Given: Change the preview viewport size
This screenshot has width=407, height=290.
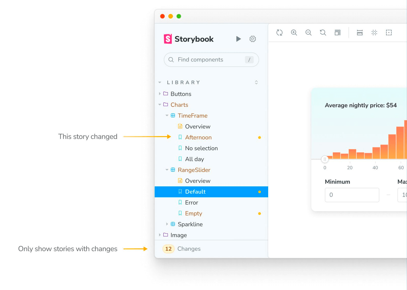Looking at the screenshot, I should point(337,32).
